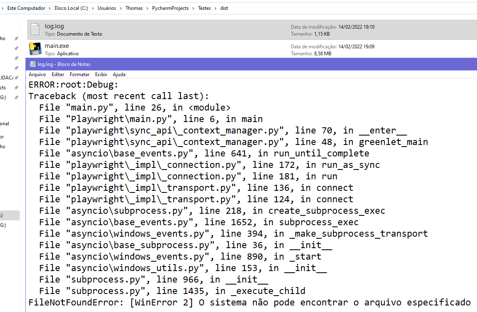Open the Ajuda menu

119,74
